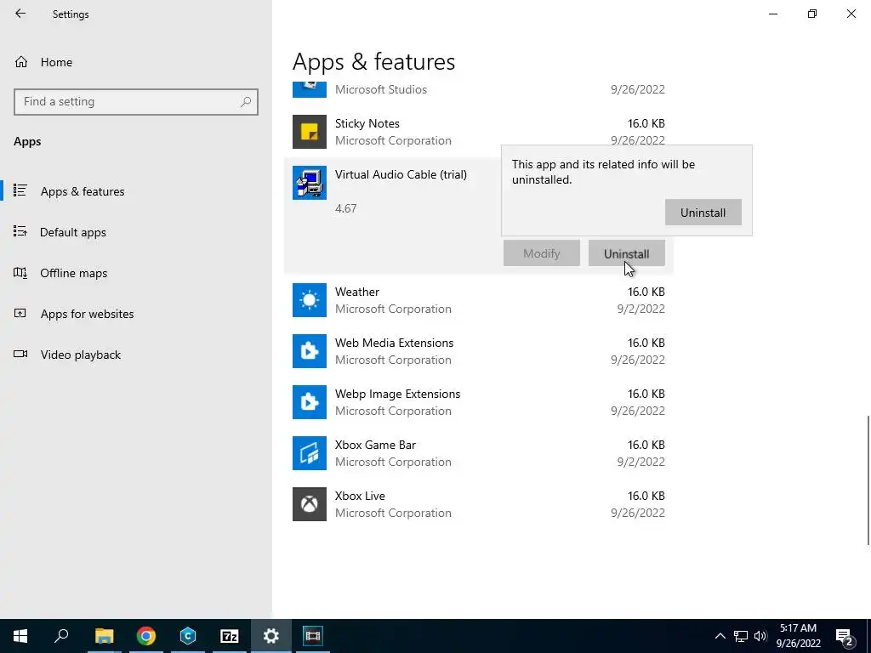Click the Virtual Audio Cable app icon
The width and height of the screenshot is (871, 653).
(310, 184)
